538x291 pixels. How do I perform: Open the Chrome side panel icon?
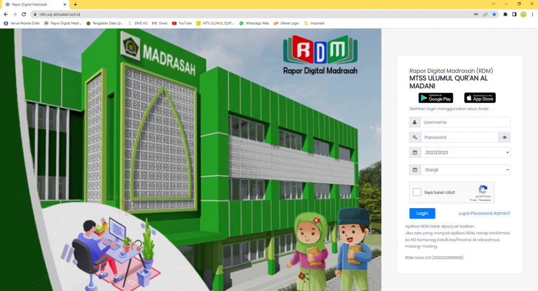coord(514,14)
